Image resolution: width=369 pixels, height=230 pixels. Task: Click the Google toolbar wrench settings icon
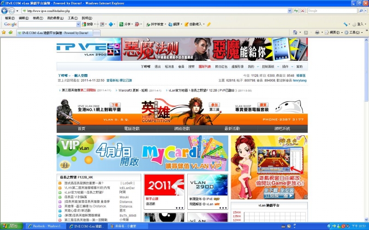tap(345, 24)
